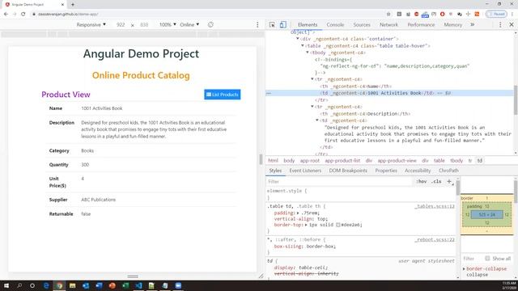This screenshot has height=291, width=518.
Task: Toggle the :hov element state panel
Action: (422, 181)
